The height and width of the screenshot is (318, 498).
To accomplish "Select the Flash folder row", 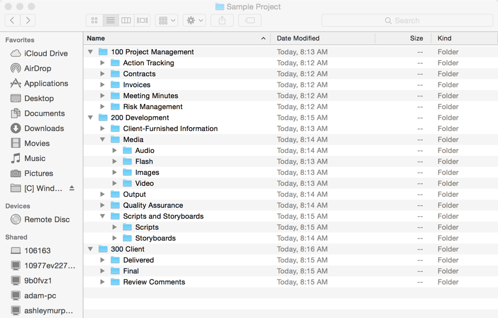I will [x=290, y=162].
